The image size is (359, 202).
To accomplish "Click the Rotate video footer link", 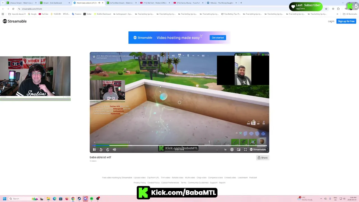I will point(178,178).
